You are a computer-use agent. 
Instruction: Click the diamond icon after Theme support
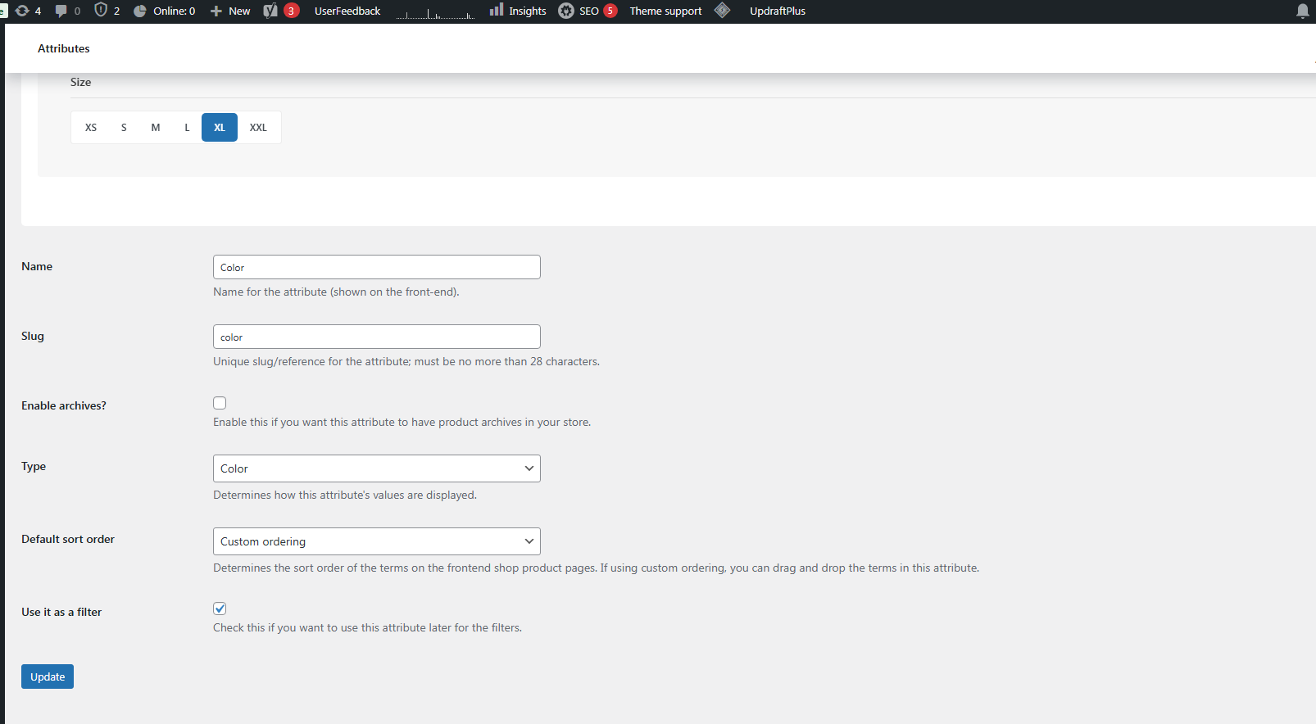click(x=722, y=10)
